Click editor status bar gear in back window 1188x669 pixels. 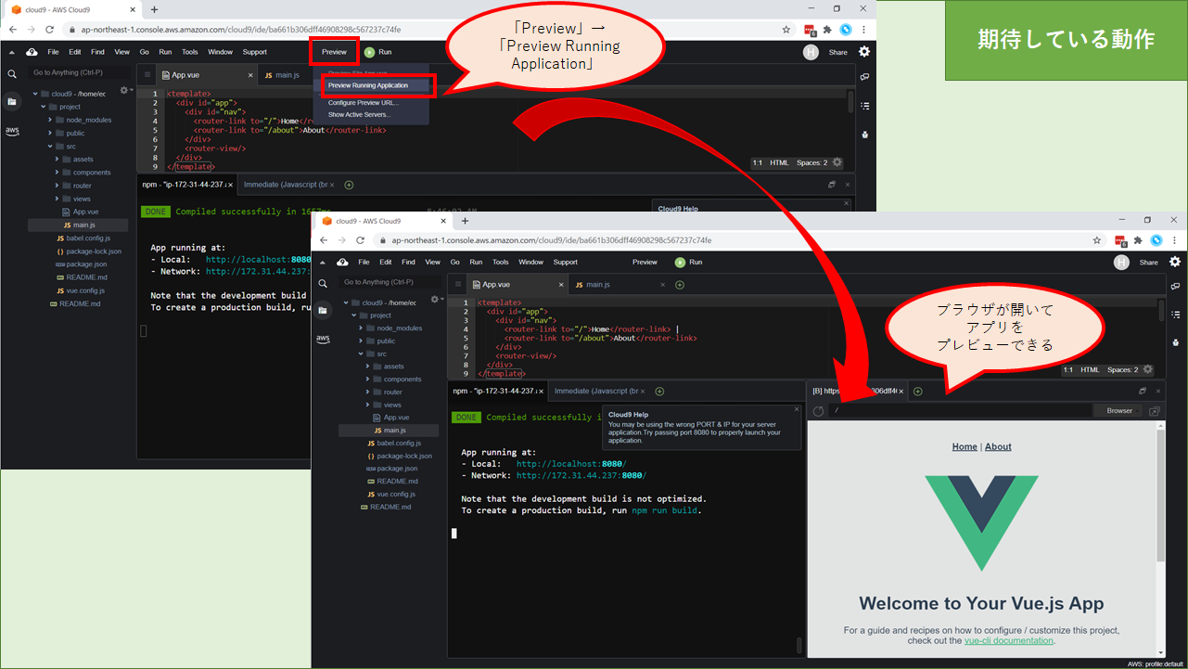pos(837,162)
